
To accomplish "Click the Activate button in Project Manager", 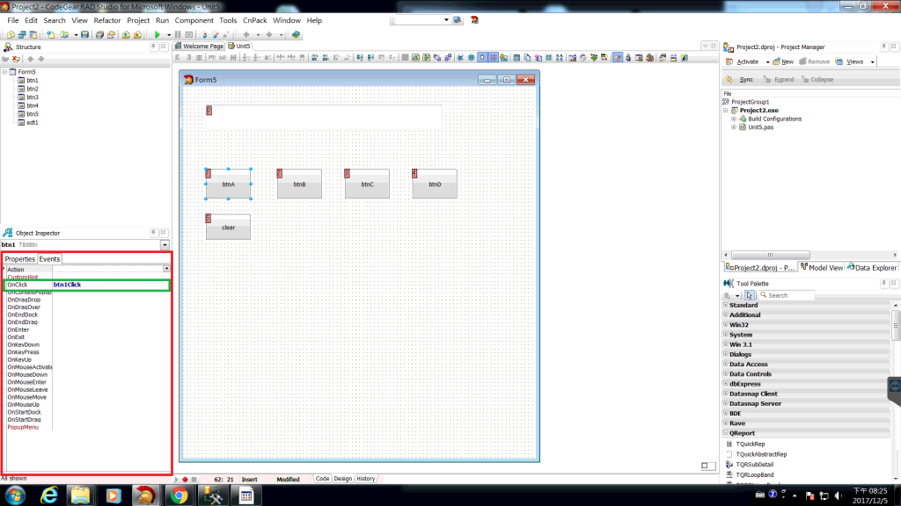I will point(743,62).
